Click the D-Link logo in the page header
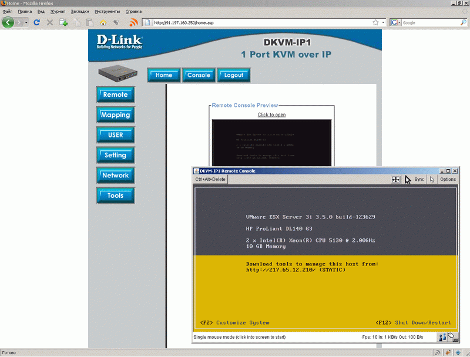470x357 pixels. pyautogui.click(x=119, y=42)
